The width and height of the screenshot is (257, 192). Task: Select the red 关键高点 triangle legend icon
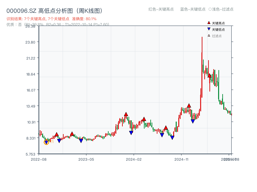(x=208, y=23)
